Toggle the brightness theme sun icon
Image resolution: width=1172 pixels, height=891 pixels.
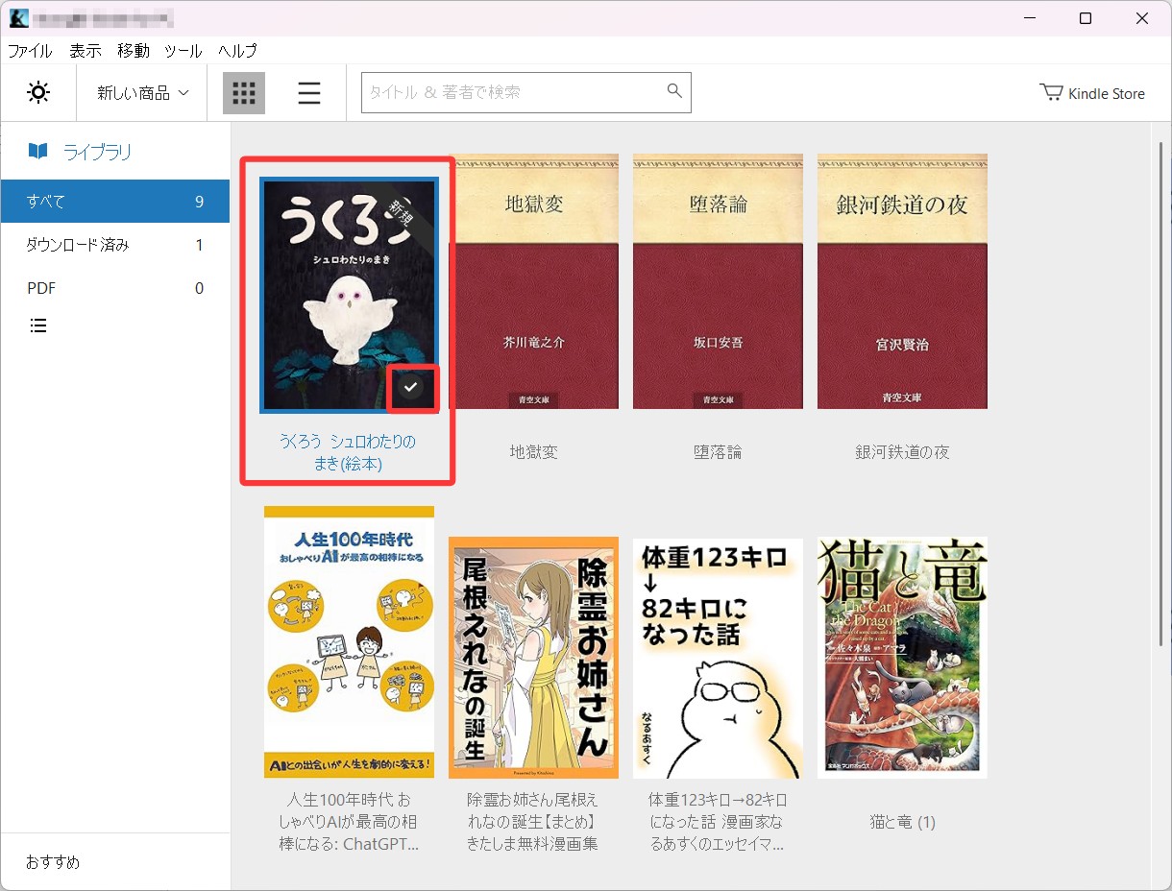click(x=38, y=93)
